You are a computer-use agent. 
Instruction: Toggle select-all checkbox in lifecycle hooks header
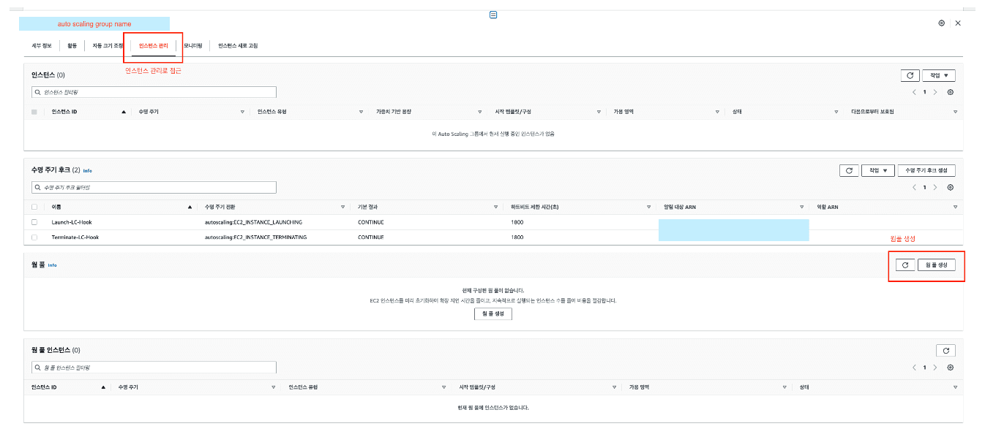coord(34,207)
